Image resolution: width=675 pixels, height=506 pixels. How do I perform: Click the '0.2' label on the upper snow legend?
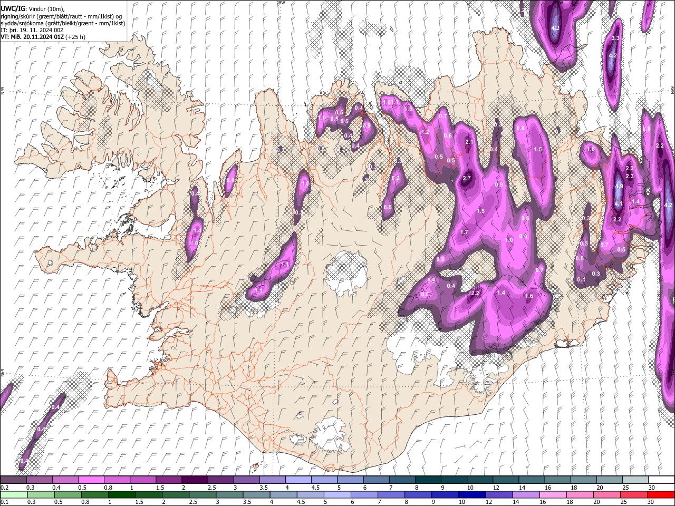tap(4, 488)
